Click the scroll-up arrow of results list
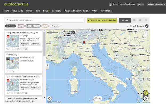This screenshot has width=166, height=104. coord(44,31)
